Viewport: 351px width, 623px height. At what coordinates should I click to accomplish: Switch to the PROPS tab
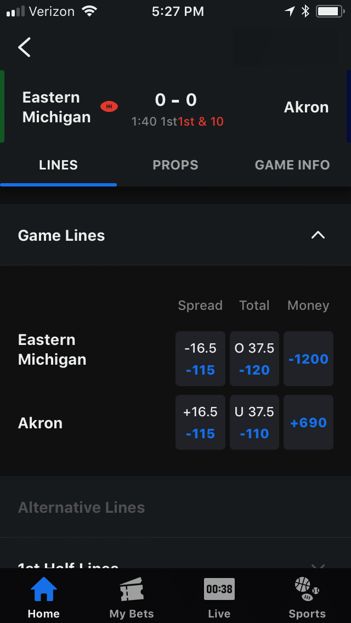[175, 165]
